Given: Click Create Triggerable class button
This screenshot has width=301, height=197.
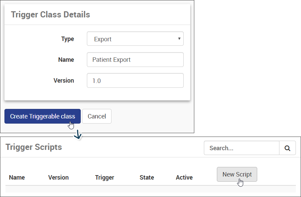Looking at the screenshot, I should 42,116.
